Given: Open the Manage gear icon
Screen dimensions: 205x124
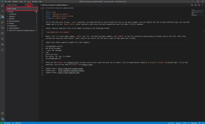Looking at the screenshot, I should pyautogui.click(x=3, y=119).
